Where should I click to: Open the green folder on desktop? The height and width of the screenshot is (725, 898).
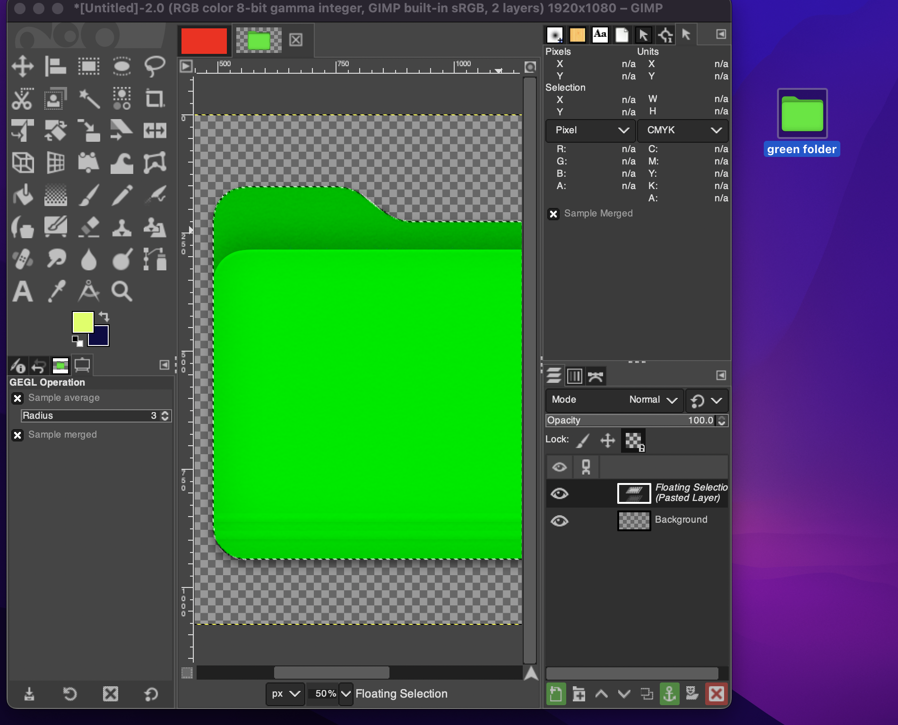[x=802, y=114]
